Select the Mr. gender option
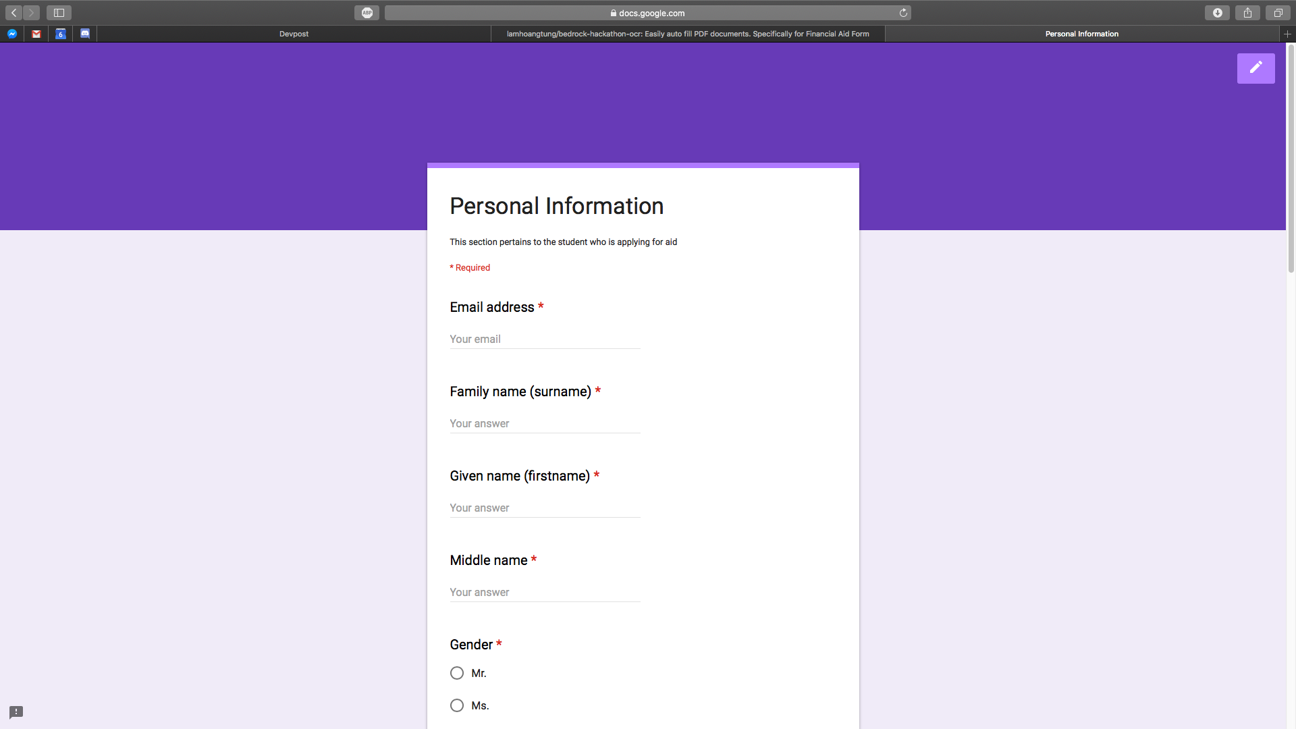The height and width of the screenshot is (729, 1296). click(x=457, y=673)
